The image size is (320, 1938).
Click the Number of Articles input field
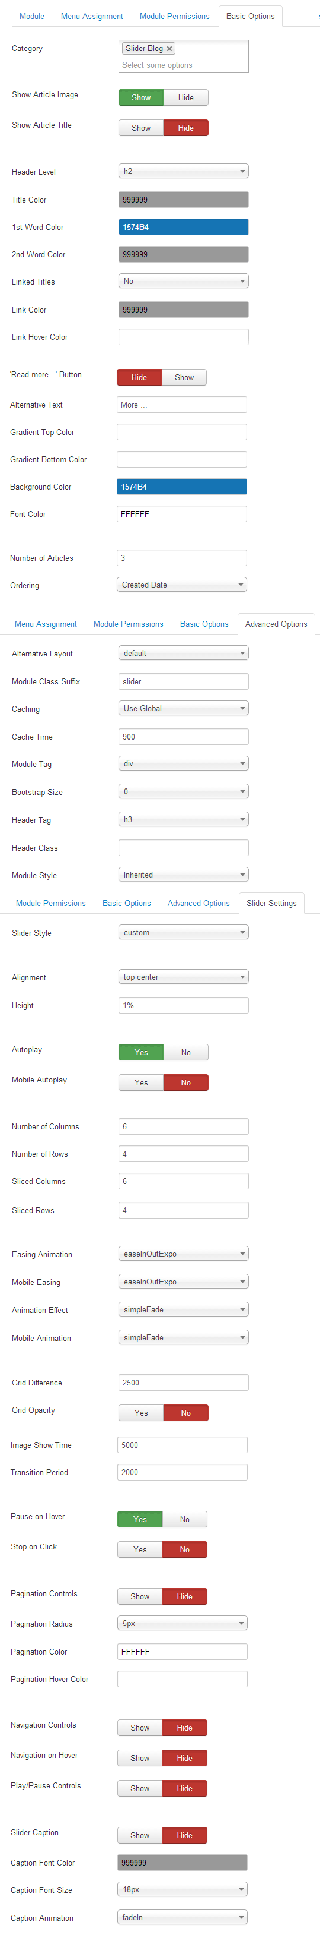point(182,558)
